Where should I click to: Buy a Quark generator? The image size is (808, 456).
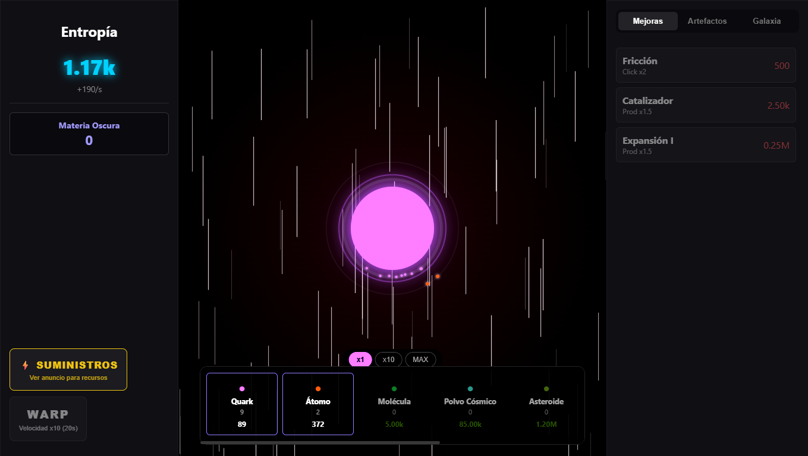[x=242, y=404]
